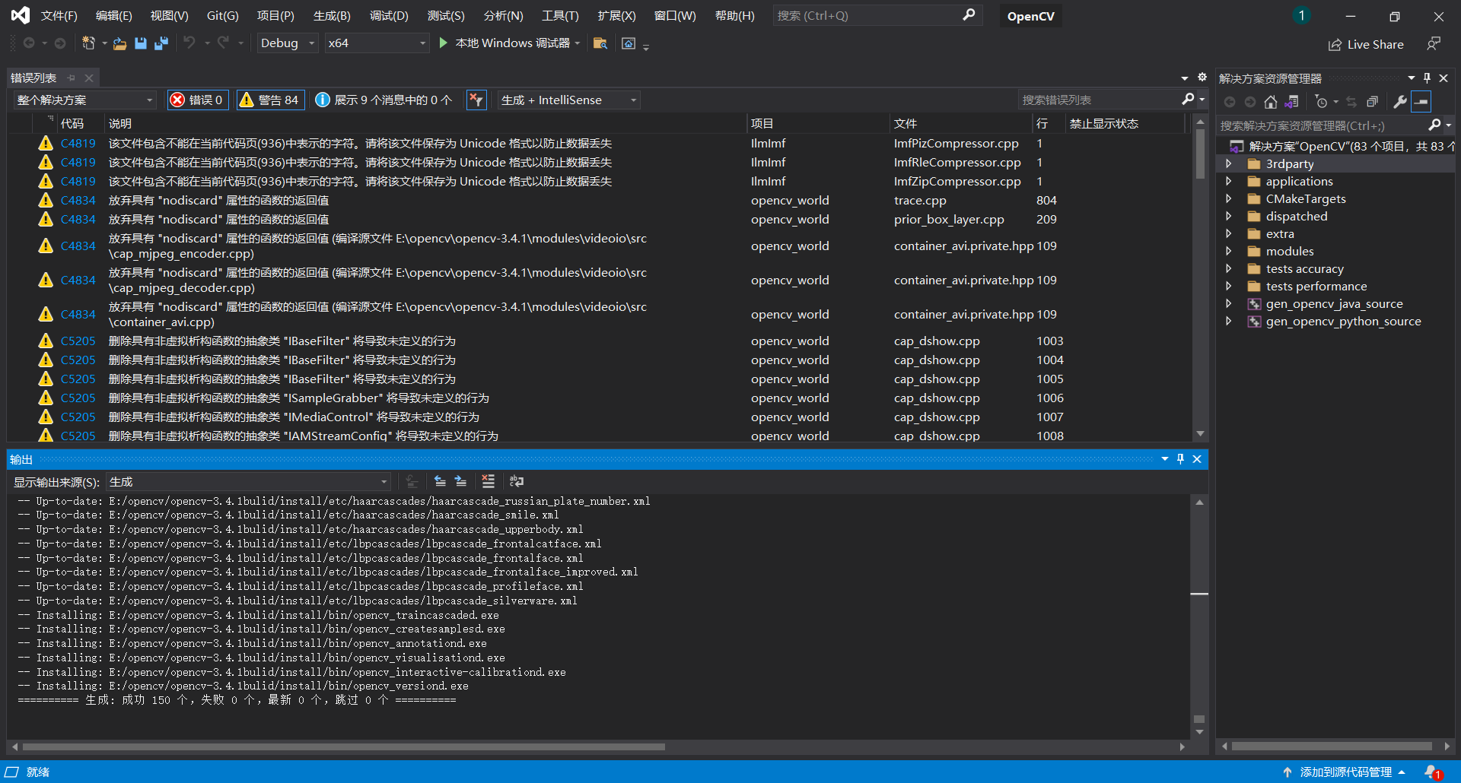This screenshot has width=1461, height=783.
Task: Toggle the 消息 messages filter button
Action: [383, 100]
